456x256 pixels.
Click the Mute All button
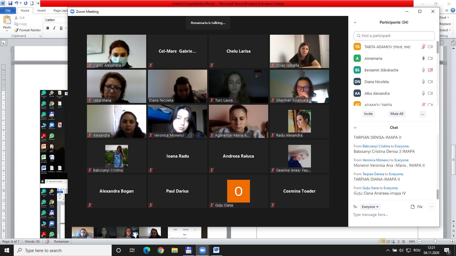pyautogui.click(x=397, y=114)
